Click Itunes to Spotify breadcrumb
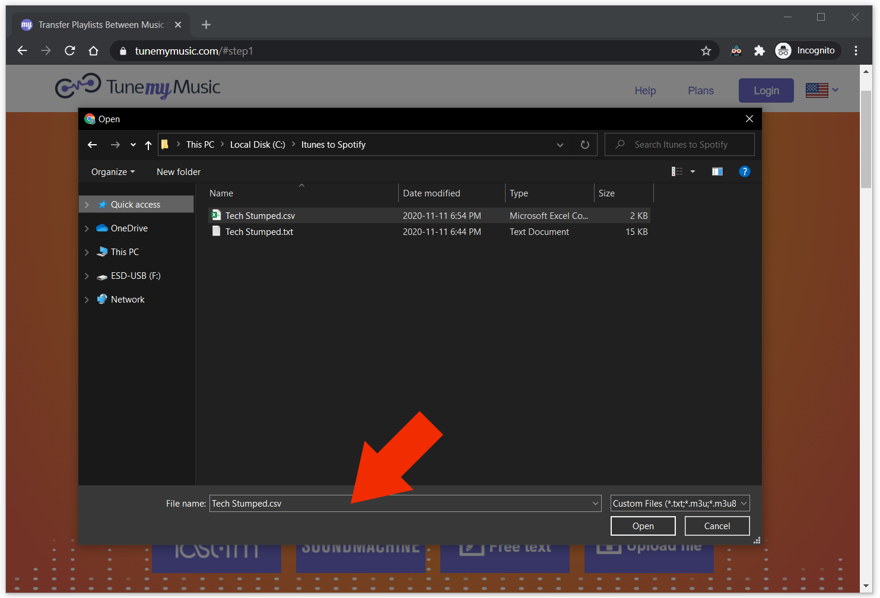880x598 pixels. point(333,145)
